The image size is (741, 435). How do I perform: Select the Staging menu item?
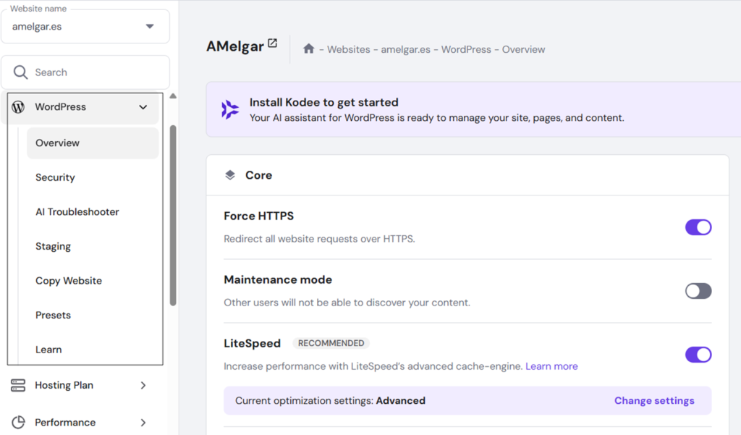(53, 246)
